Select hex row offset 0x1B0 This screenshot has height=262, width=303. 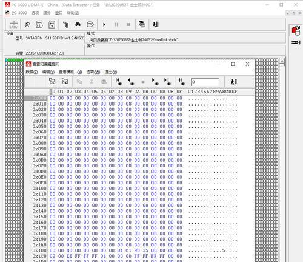pos(39,250)
